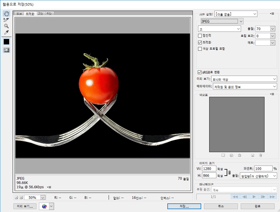This screenshot has width=280, height=212.
Task: Switch to the 원본 (Original) tab
Action: coord(19,13)
